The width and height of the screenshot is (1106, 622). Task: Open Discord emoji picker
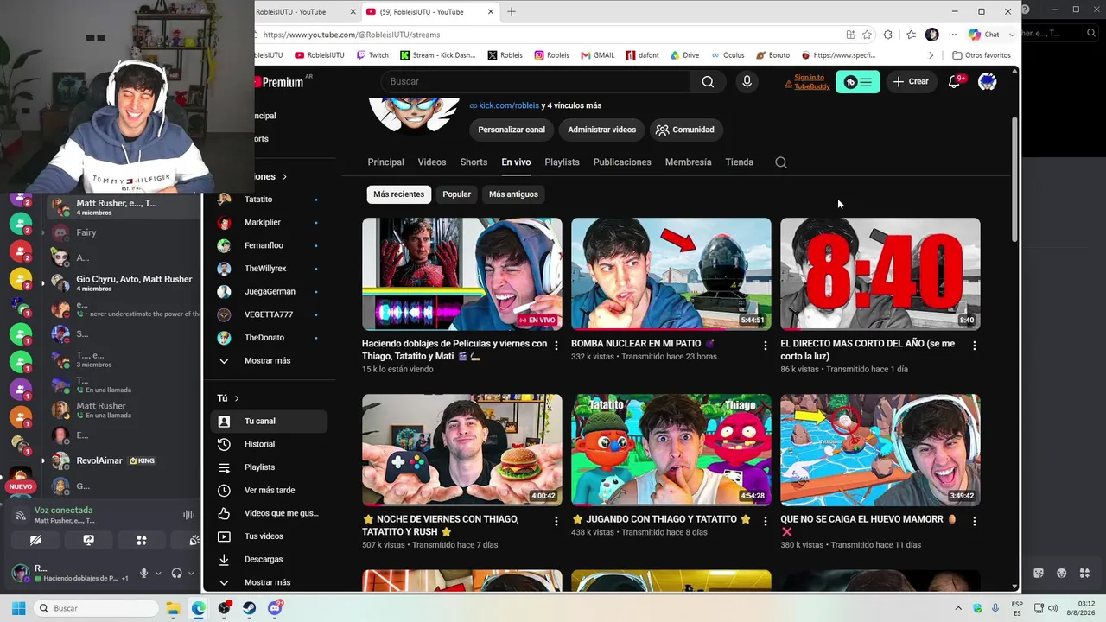(x=1062, y=573)
